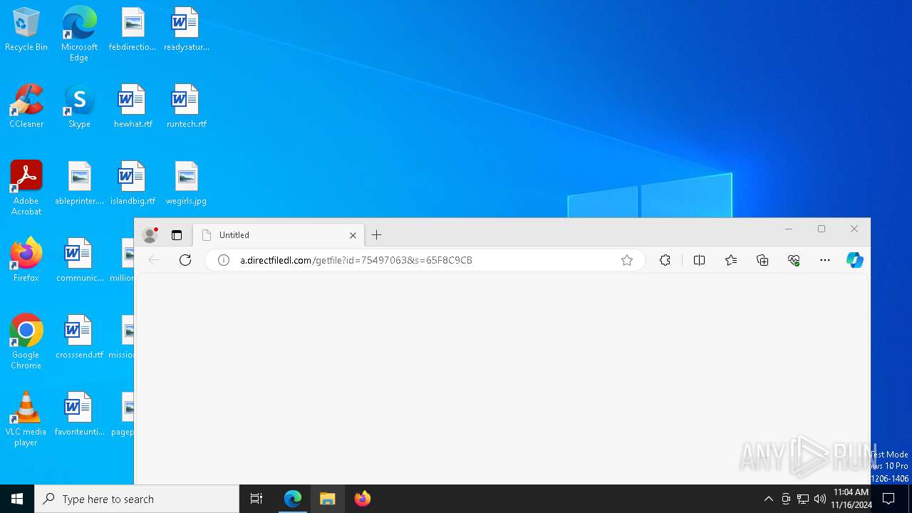The width and height of the screenshot is (912, 513).
Task: Switch to Edge in taskbar
Action: [293, 499]
